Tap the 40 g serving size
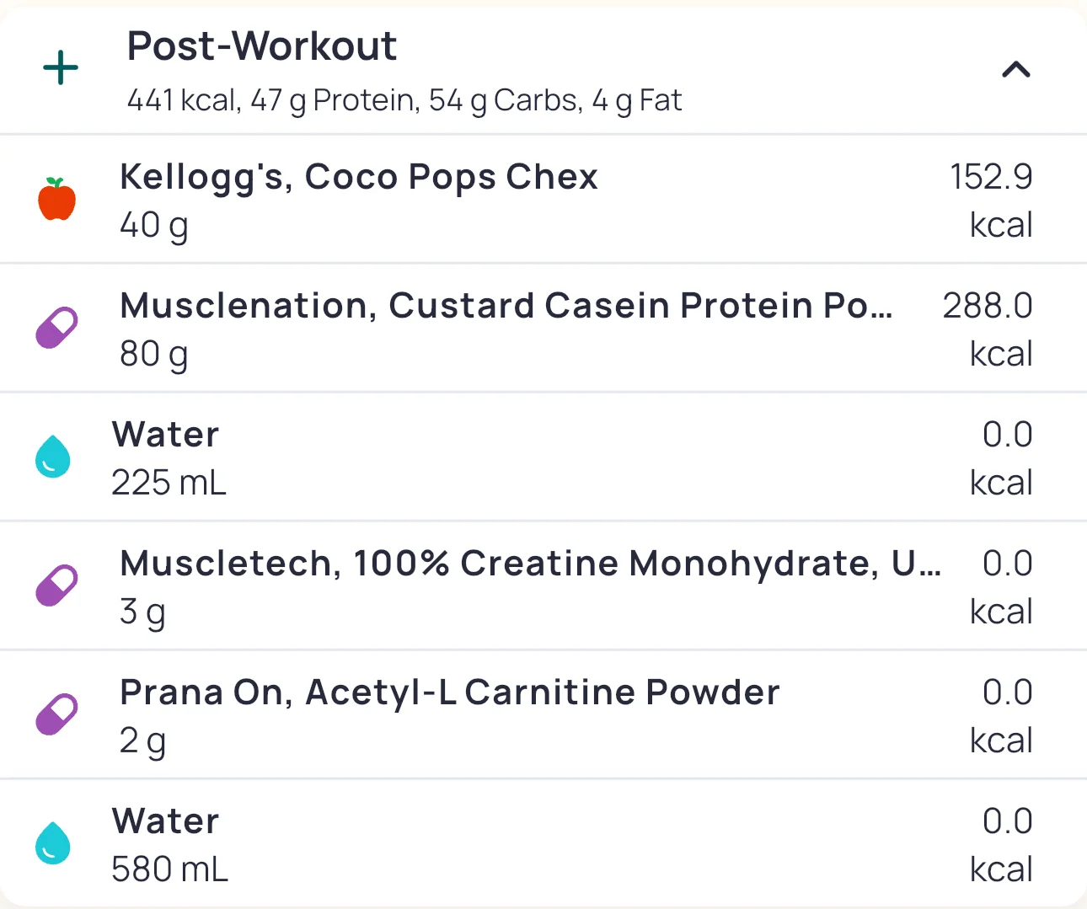 [x=154, y=226]
